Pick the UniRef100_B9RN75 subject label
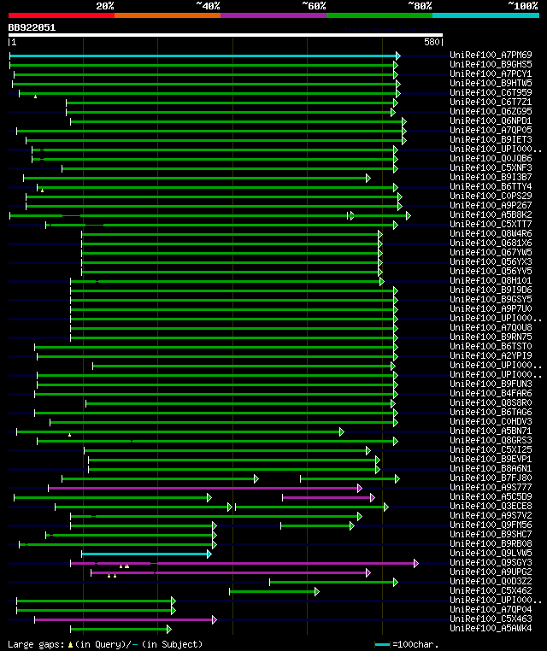The height and width of the screenshot is (651, 547). point(491,337)
